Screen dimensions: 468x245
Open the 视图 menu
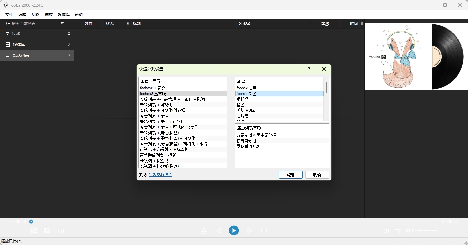(x=35, y=15)
